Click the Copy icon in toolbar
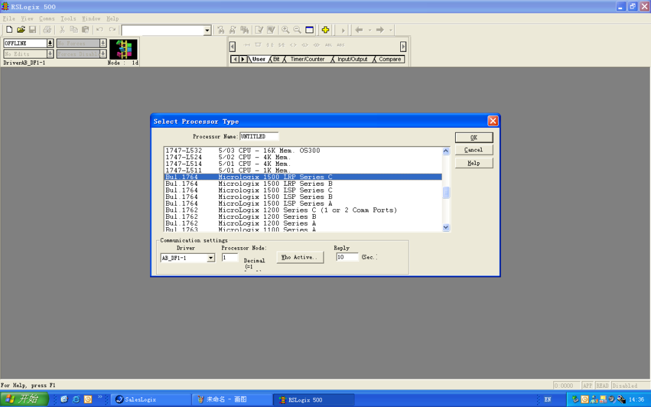Image resolution: width=651 pixels, height=407 pixels. pos(74,30)
